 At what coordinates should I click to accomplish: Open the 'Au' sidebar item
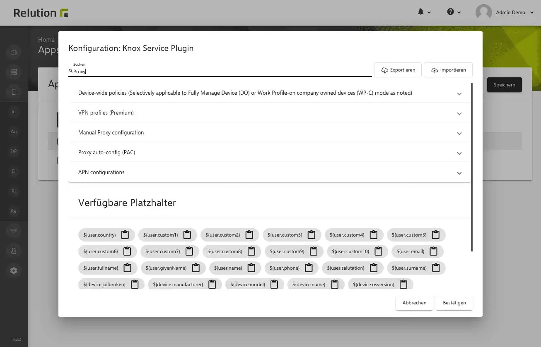click(14, 132)
